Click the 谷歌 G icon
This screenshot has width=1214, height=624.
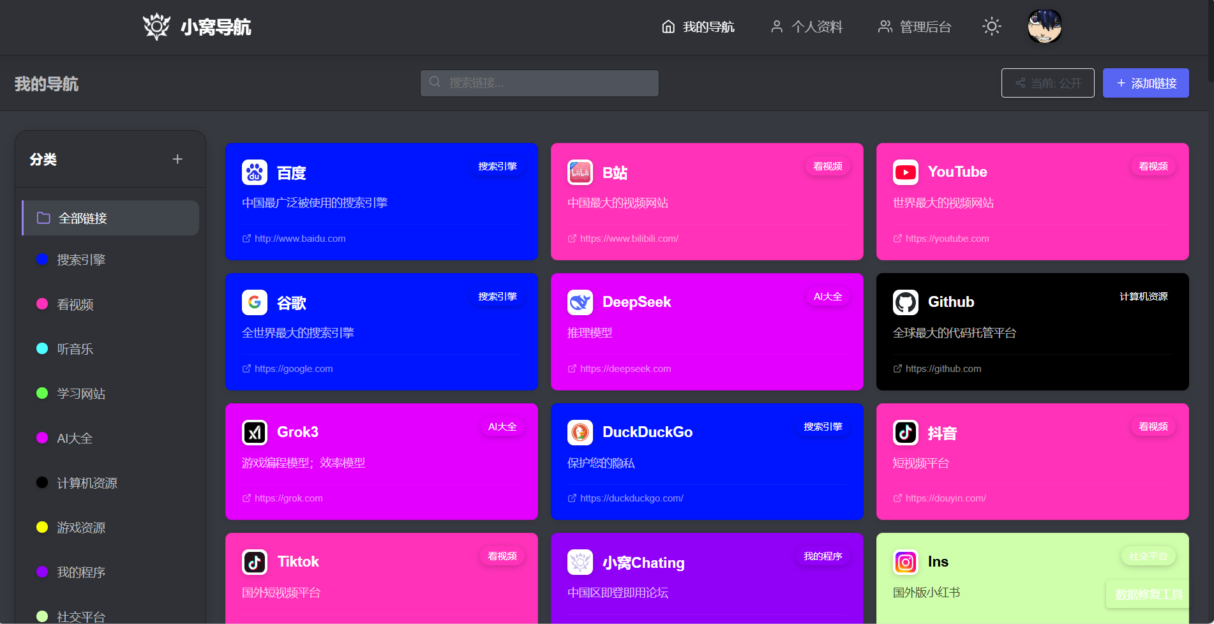[255, 302]
